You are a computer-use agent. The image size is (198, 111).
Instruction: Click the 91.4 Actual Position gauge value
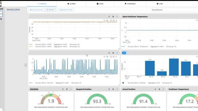tap(143, 101)
